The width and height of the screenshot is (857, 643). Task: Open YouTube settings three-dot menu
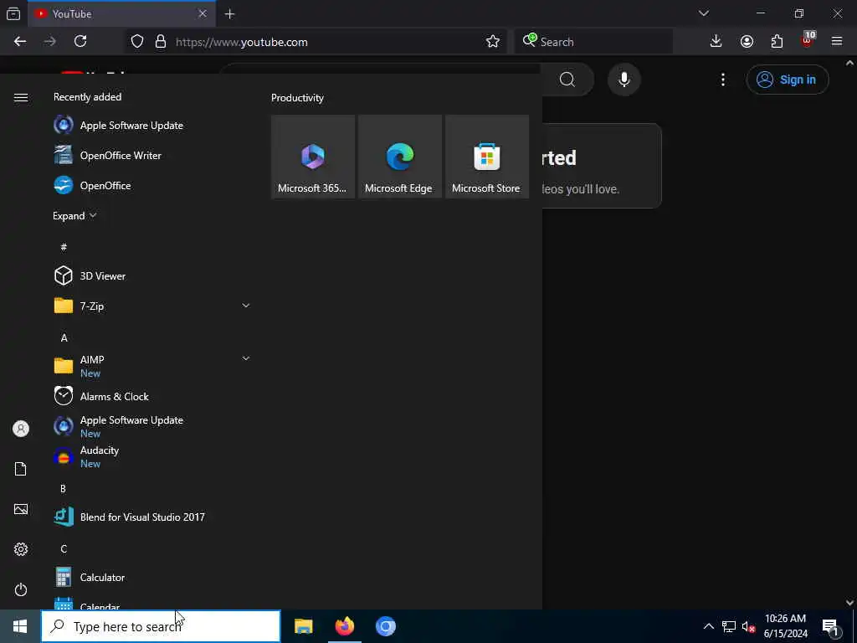[x=722, y=80]
